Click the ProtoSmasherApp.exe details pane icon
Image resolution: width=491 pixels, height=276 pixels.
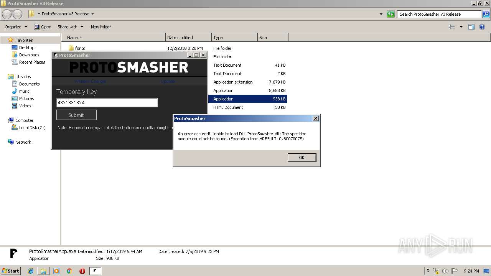point(14,254)
